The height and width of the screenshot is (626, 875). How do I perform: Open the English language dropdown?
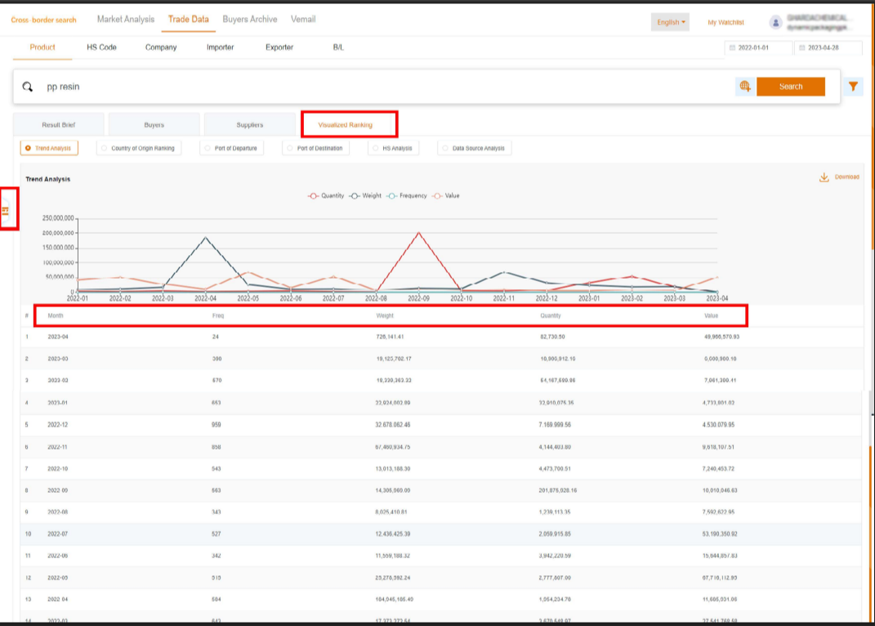tap(671, 22)
